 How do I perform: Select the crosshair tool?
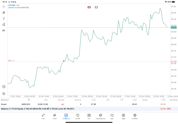4,6
